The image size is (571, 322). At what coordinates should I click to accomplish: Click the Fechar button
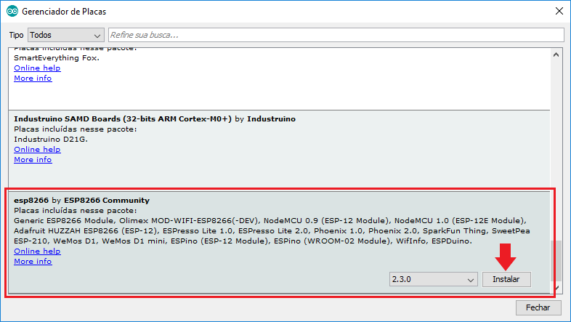point(538,307)
